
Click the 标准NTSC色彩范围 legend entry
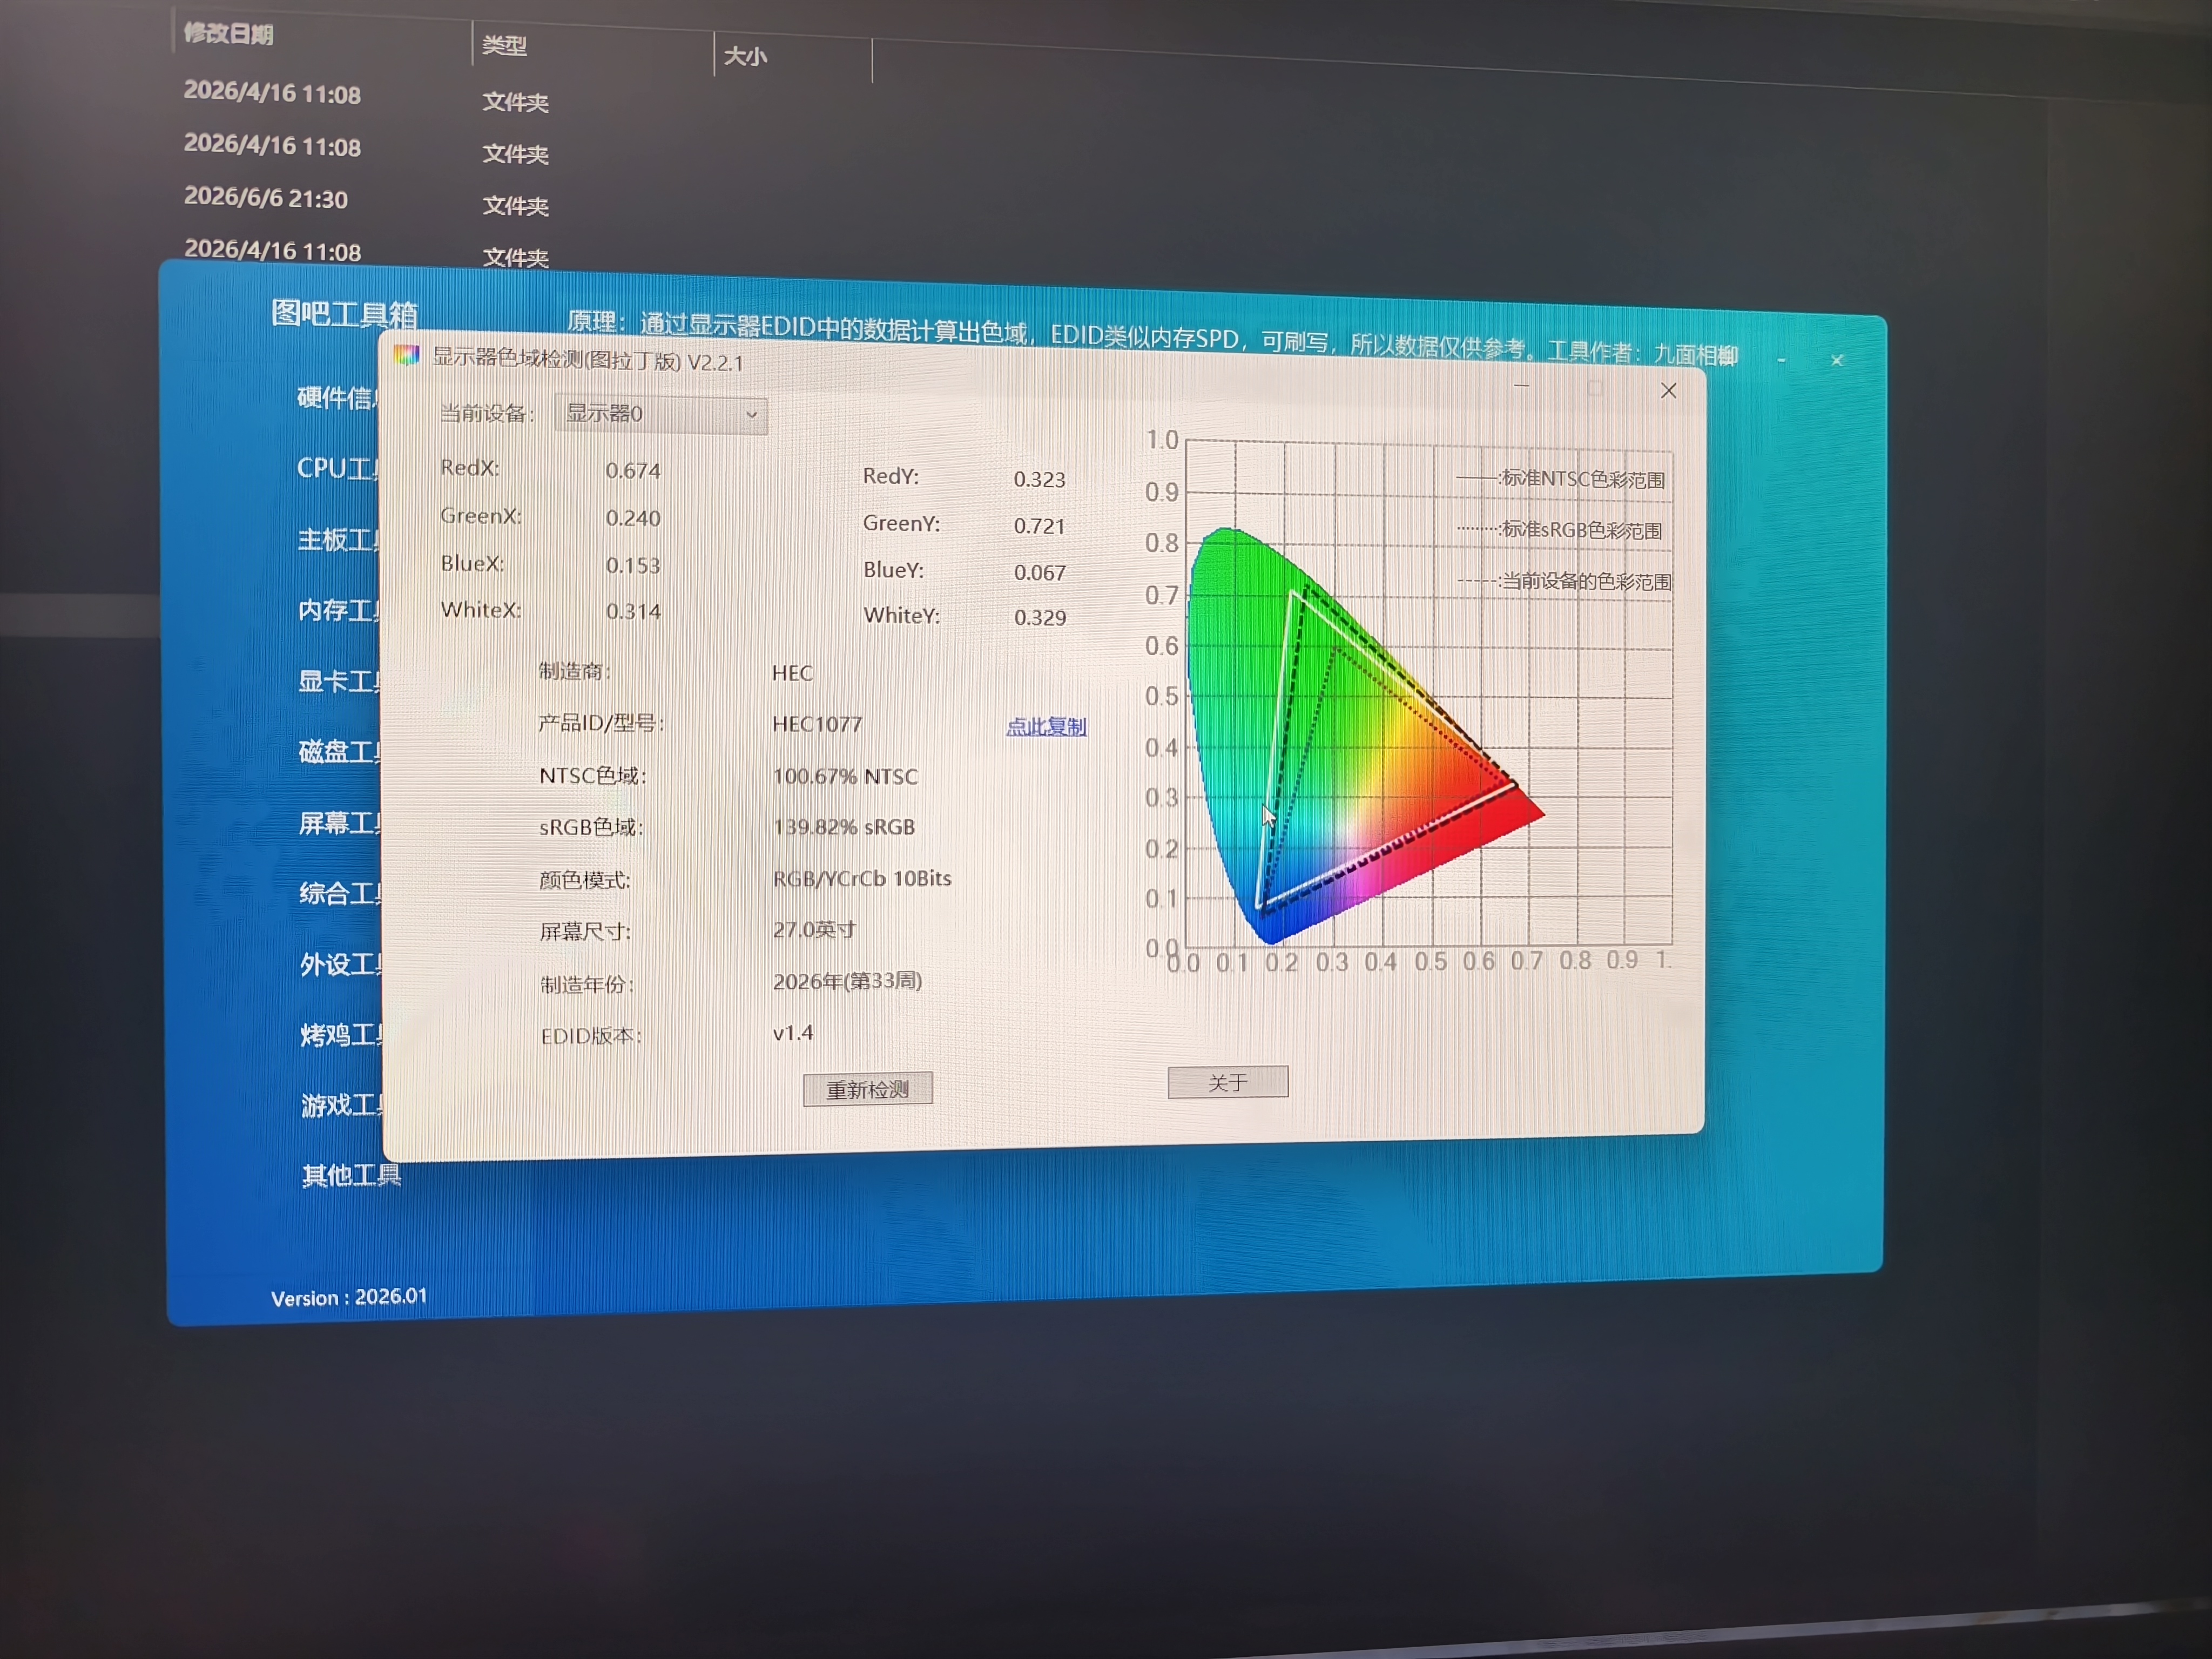[x=1561, y=479]
